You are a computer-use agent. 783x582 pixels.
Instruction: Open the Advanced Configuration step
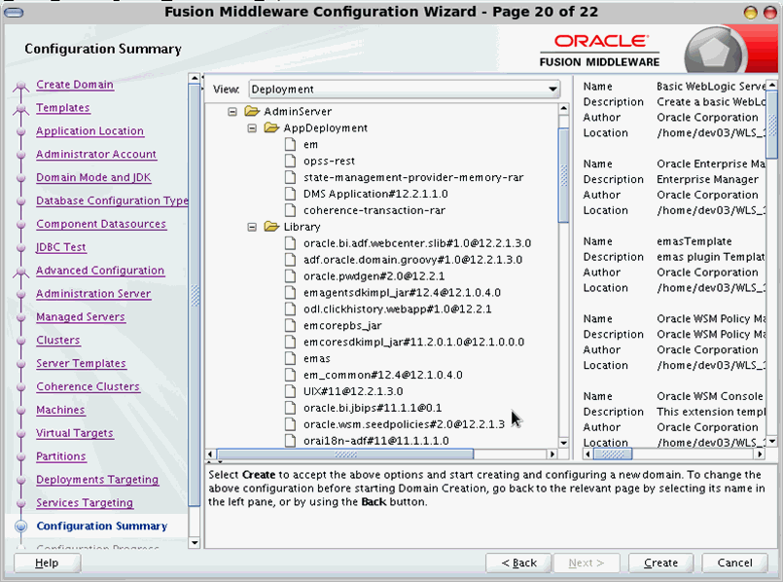click(x=100, y=271)
